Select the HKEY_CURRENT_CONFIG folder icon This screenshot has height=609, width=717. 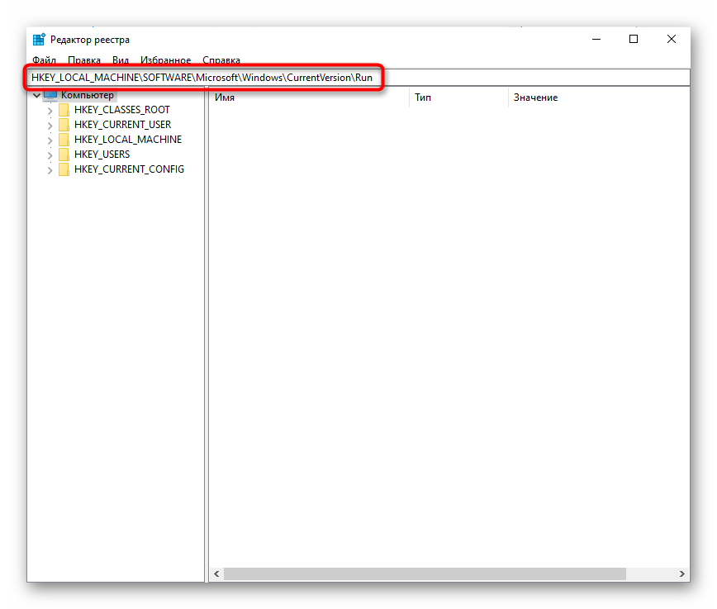tap(64, 169)
